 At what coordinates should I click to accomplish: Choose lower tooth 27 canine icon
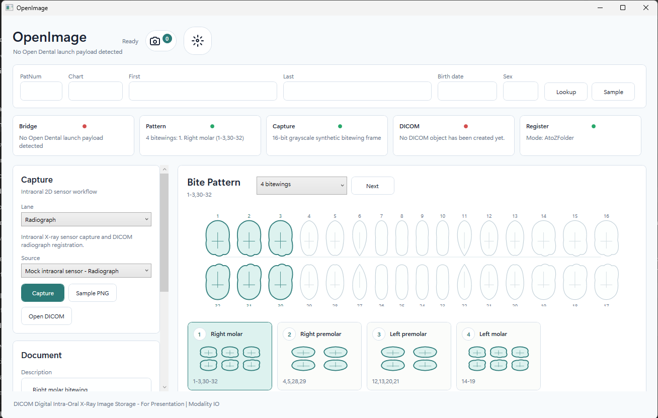360,282
